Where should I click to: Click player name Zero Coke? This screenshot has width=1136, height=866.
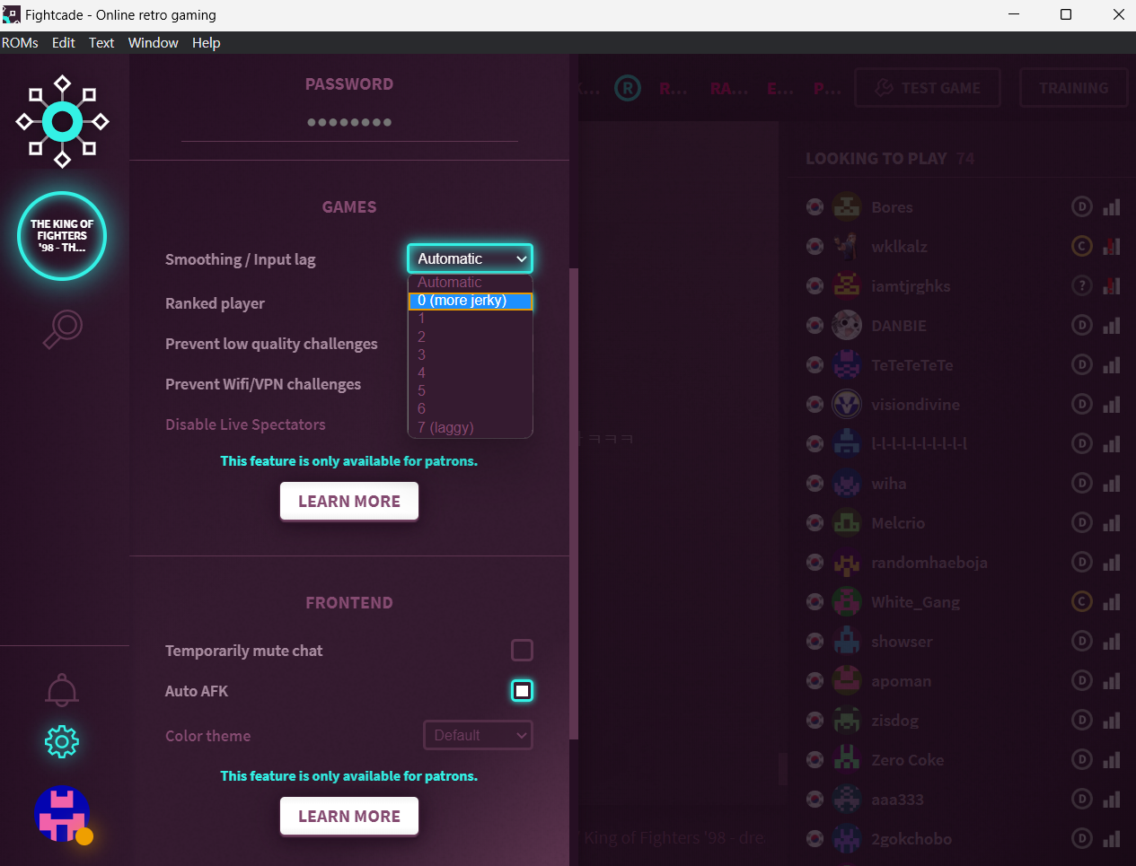907,760
